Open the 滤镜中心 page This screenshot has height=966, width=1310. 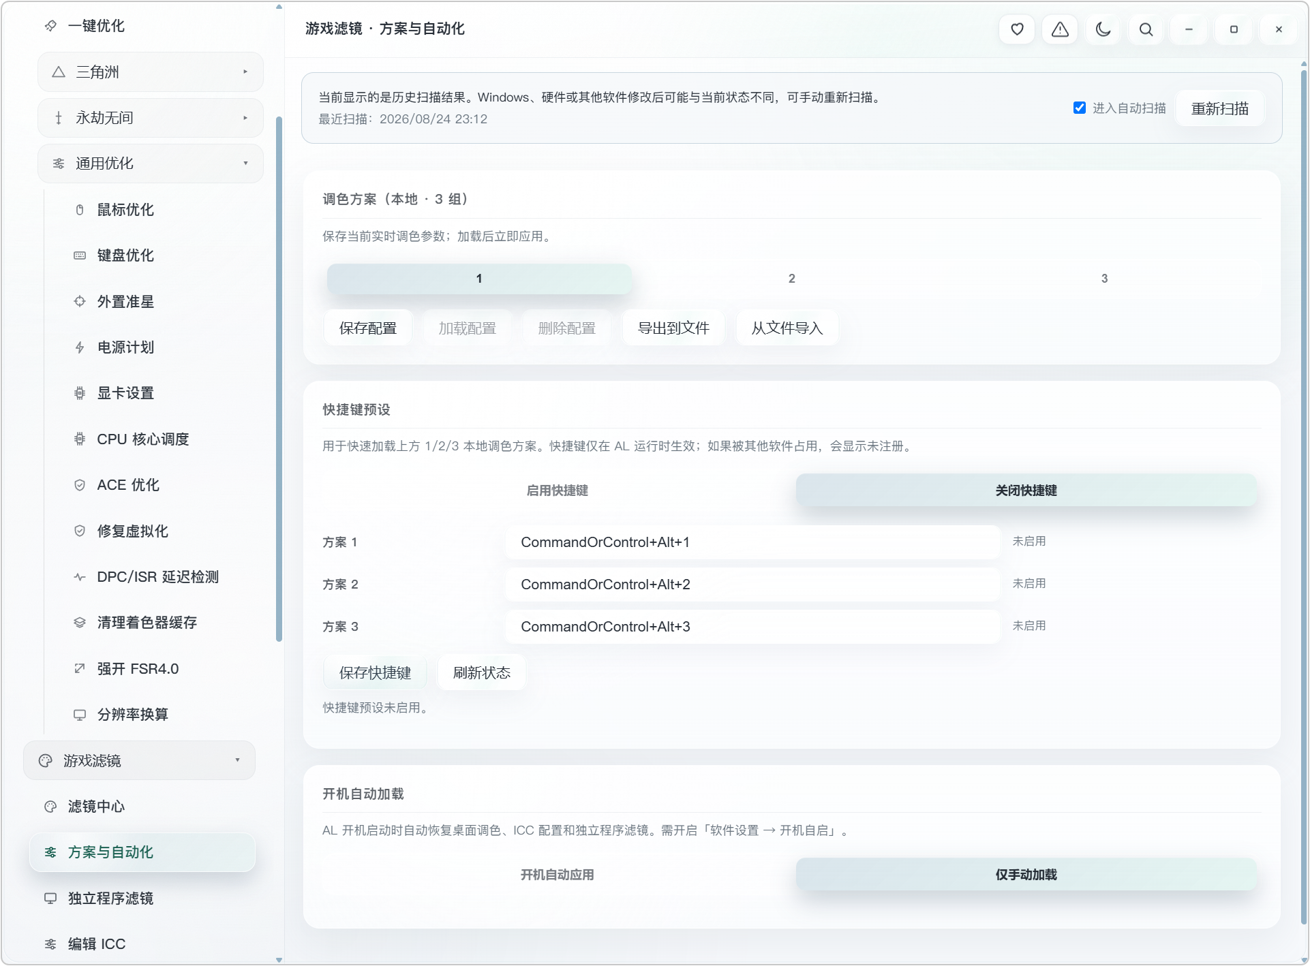click(142, 807)
